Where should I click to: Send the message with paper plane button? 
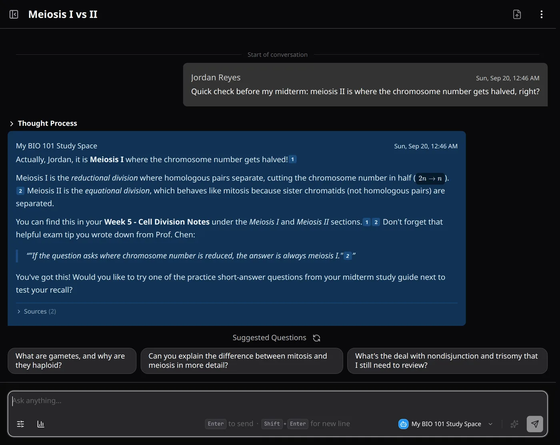pos(535,424)
